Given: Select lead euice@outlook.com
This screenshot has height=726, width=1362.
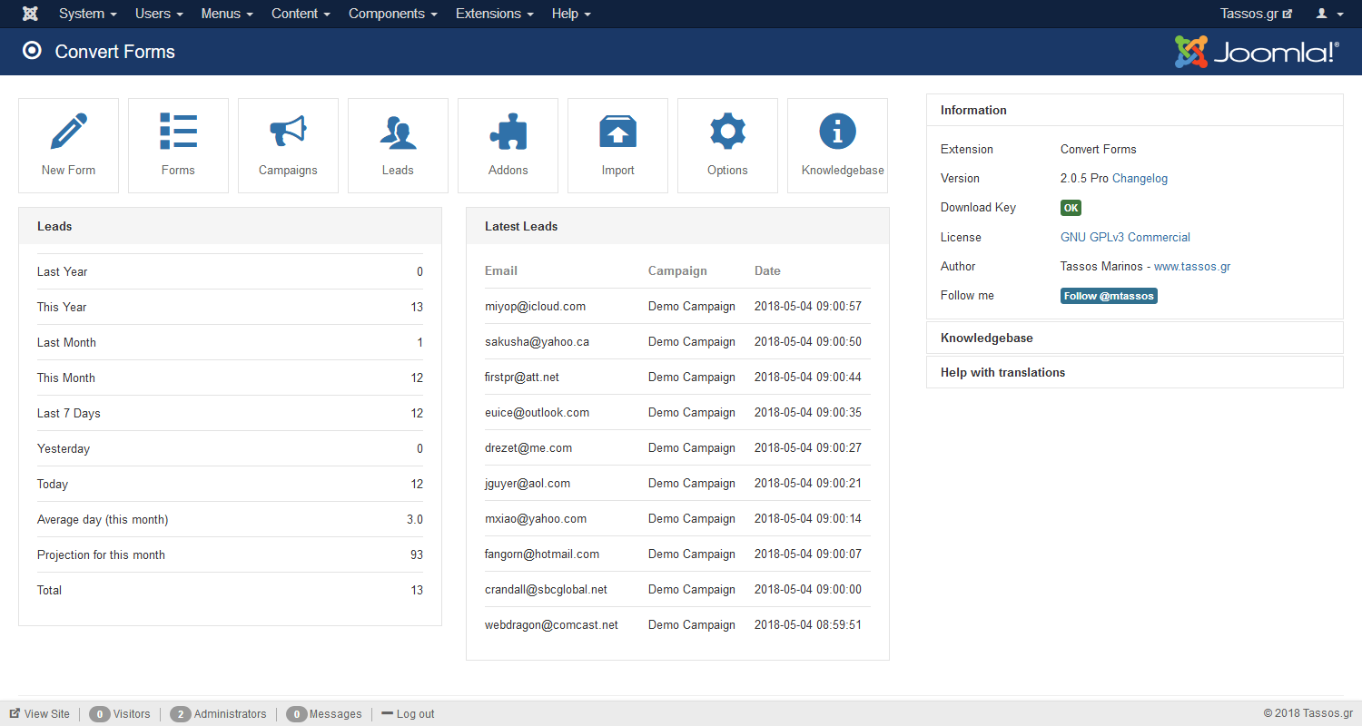Looking at the screenshot, I should 537,413.
